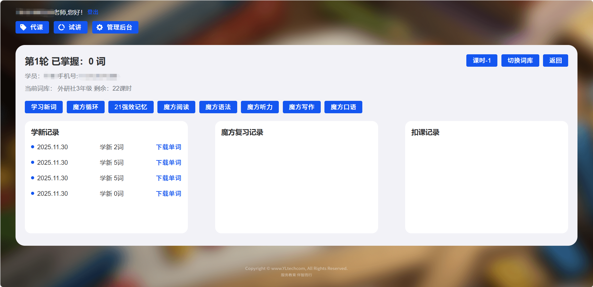
Task: Download words for the 学新 0词 record
Action: tap(169, 194)
